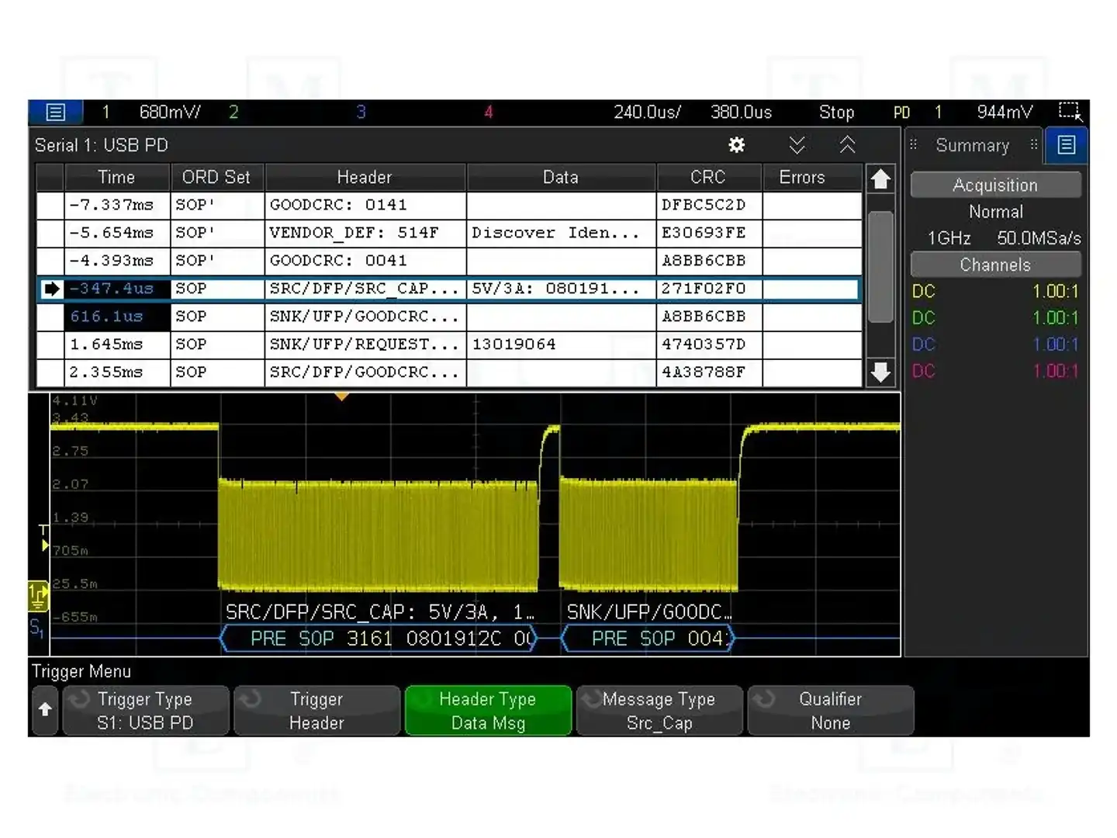Click the Summary sidebar tab

click(x=972, y=146)
